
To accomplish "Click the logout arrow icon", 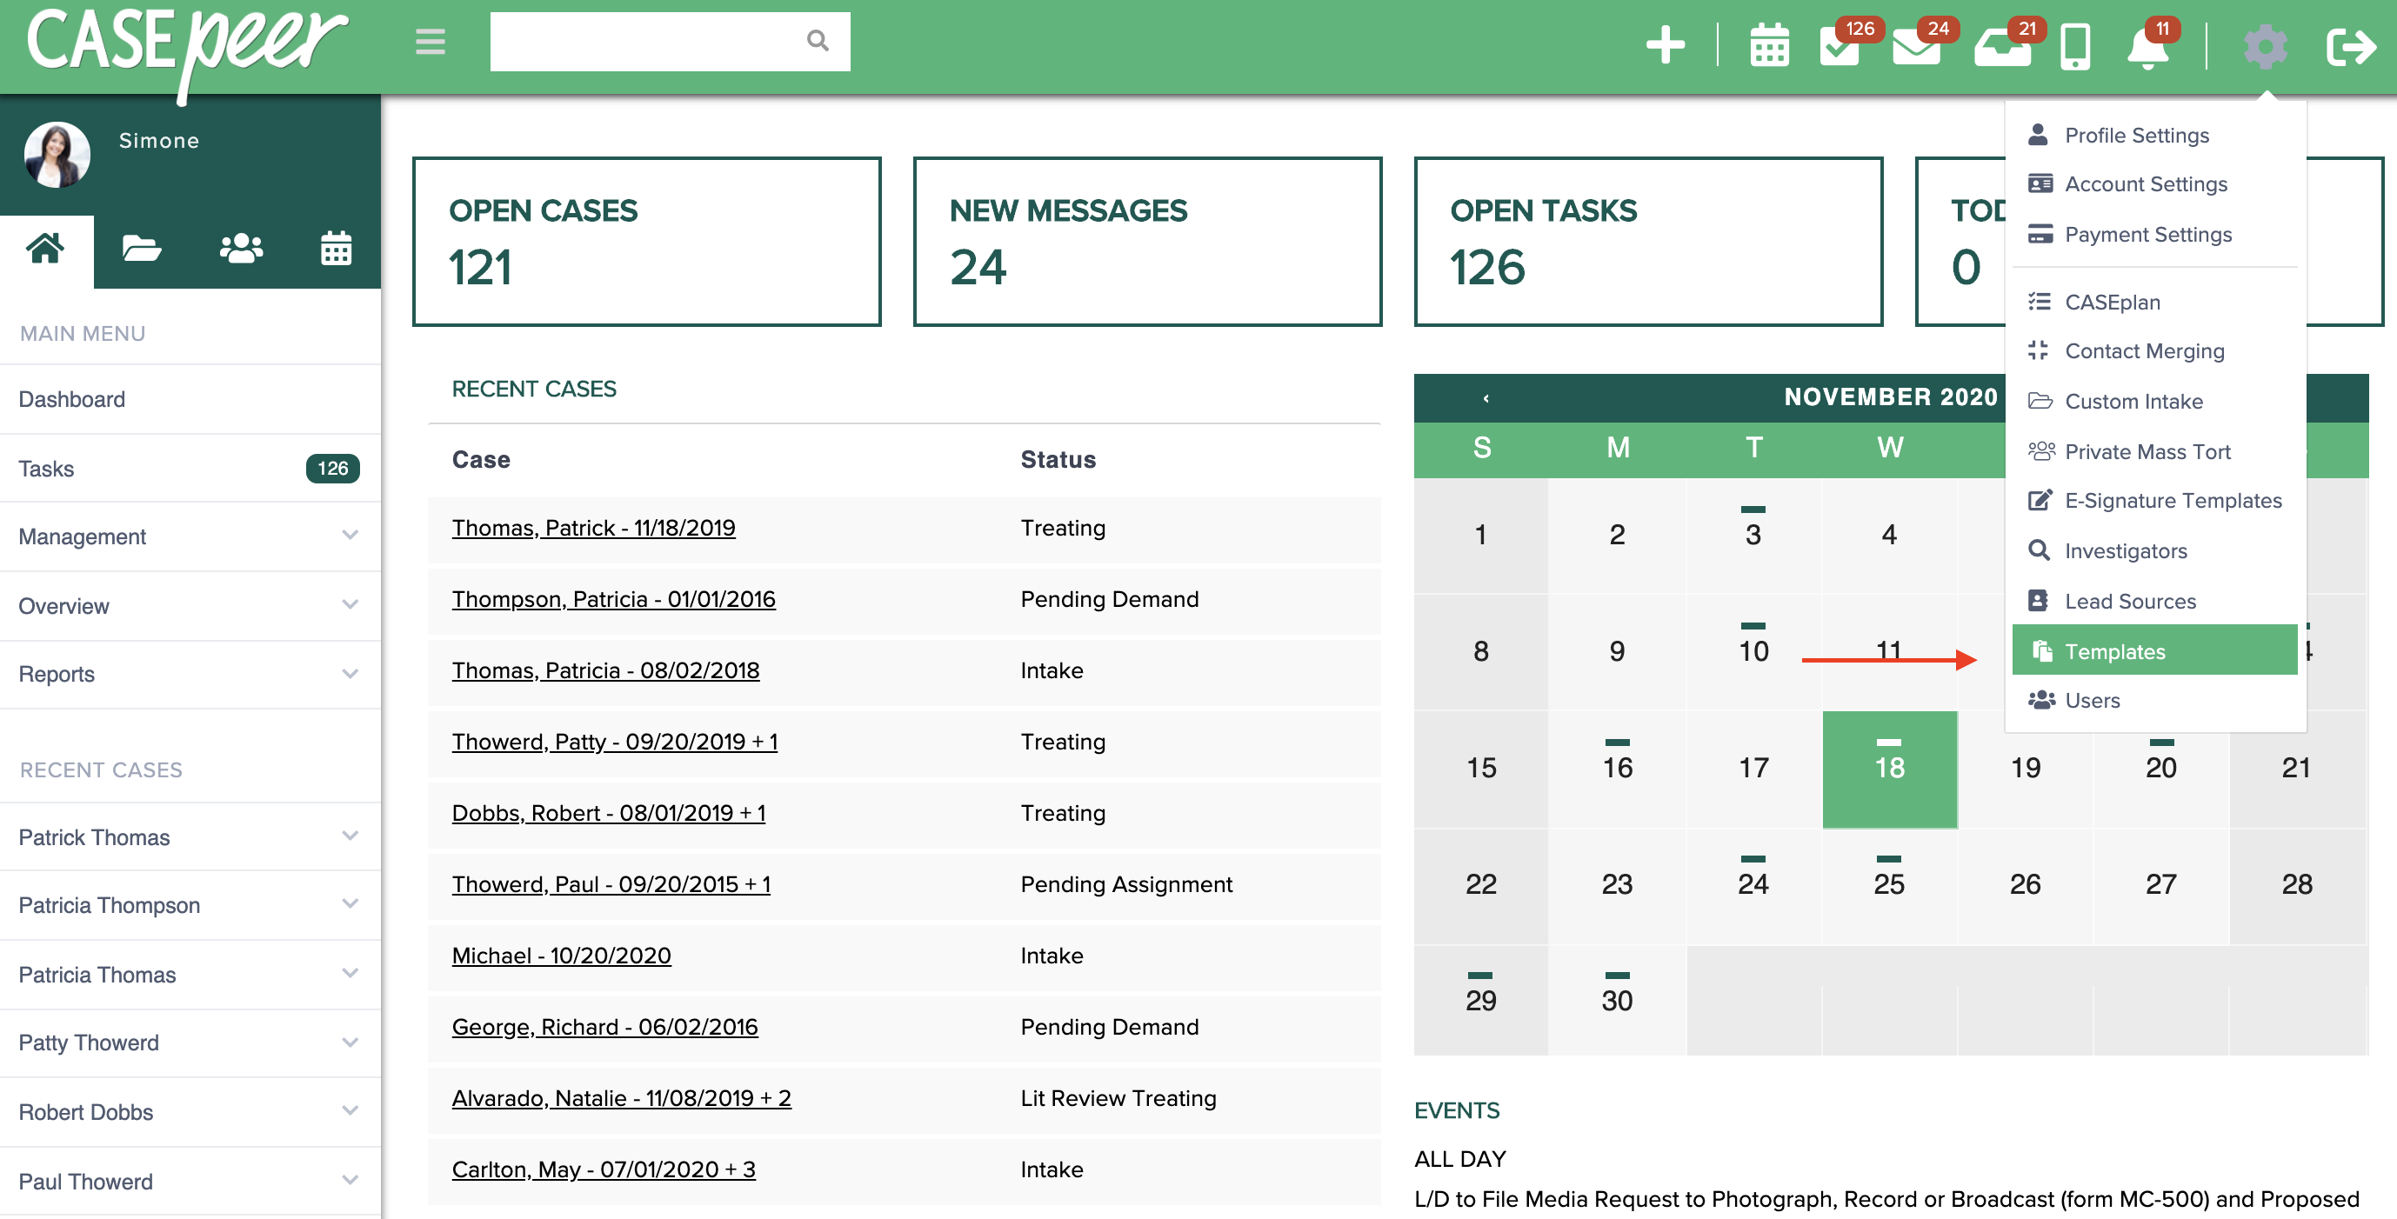I will click(x=2351, y=47).
